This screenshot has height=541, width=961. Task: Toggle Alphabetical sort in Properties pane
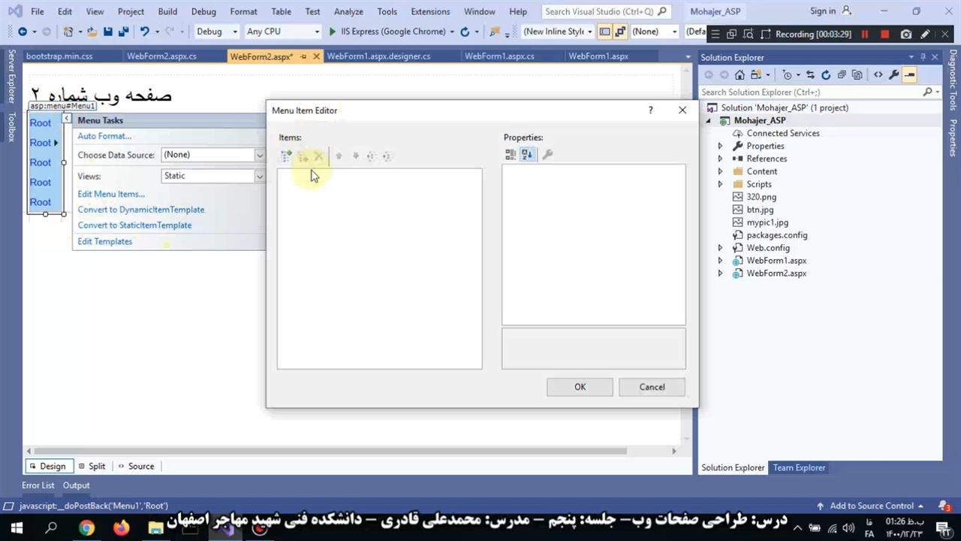[527, 155]
